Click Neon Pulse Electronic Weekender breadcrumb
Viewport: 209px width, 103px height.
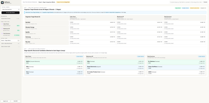30,2
